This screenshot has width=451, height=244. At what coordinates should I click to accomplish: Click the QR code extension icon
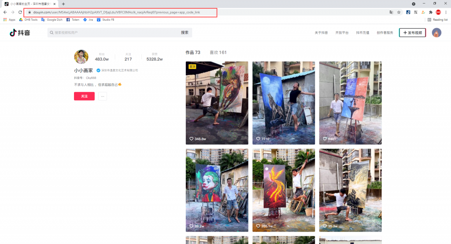pos(416,12)
